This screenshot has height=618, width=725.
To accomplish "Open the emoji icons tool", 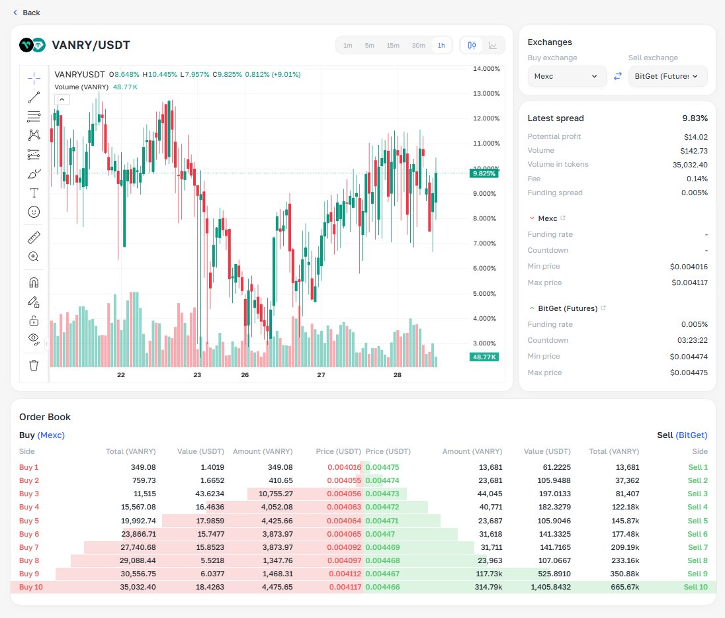I will [x=34, y=212].
